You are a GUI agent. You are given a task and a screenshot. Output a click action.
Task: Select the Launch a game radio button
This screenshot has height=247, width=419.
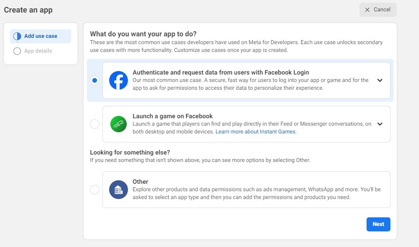(x=95, y=124)
